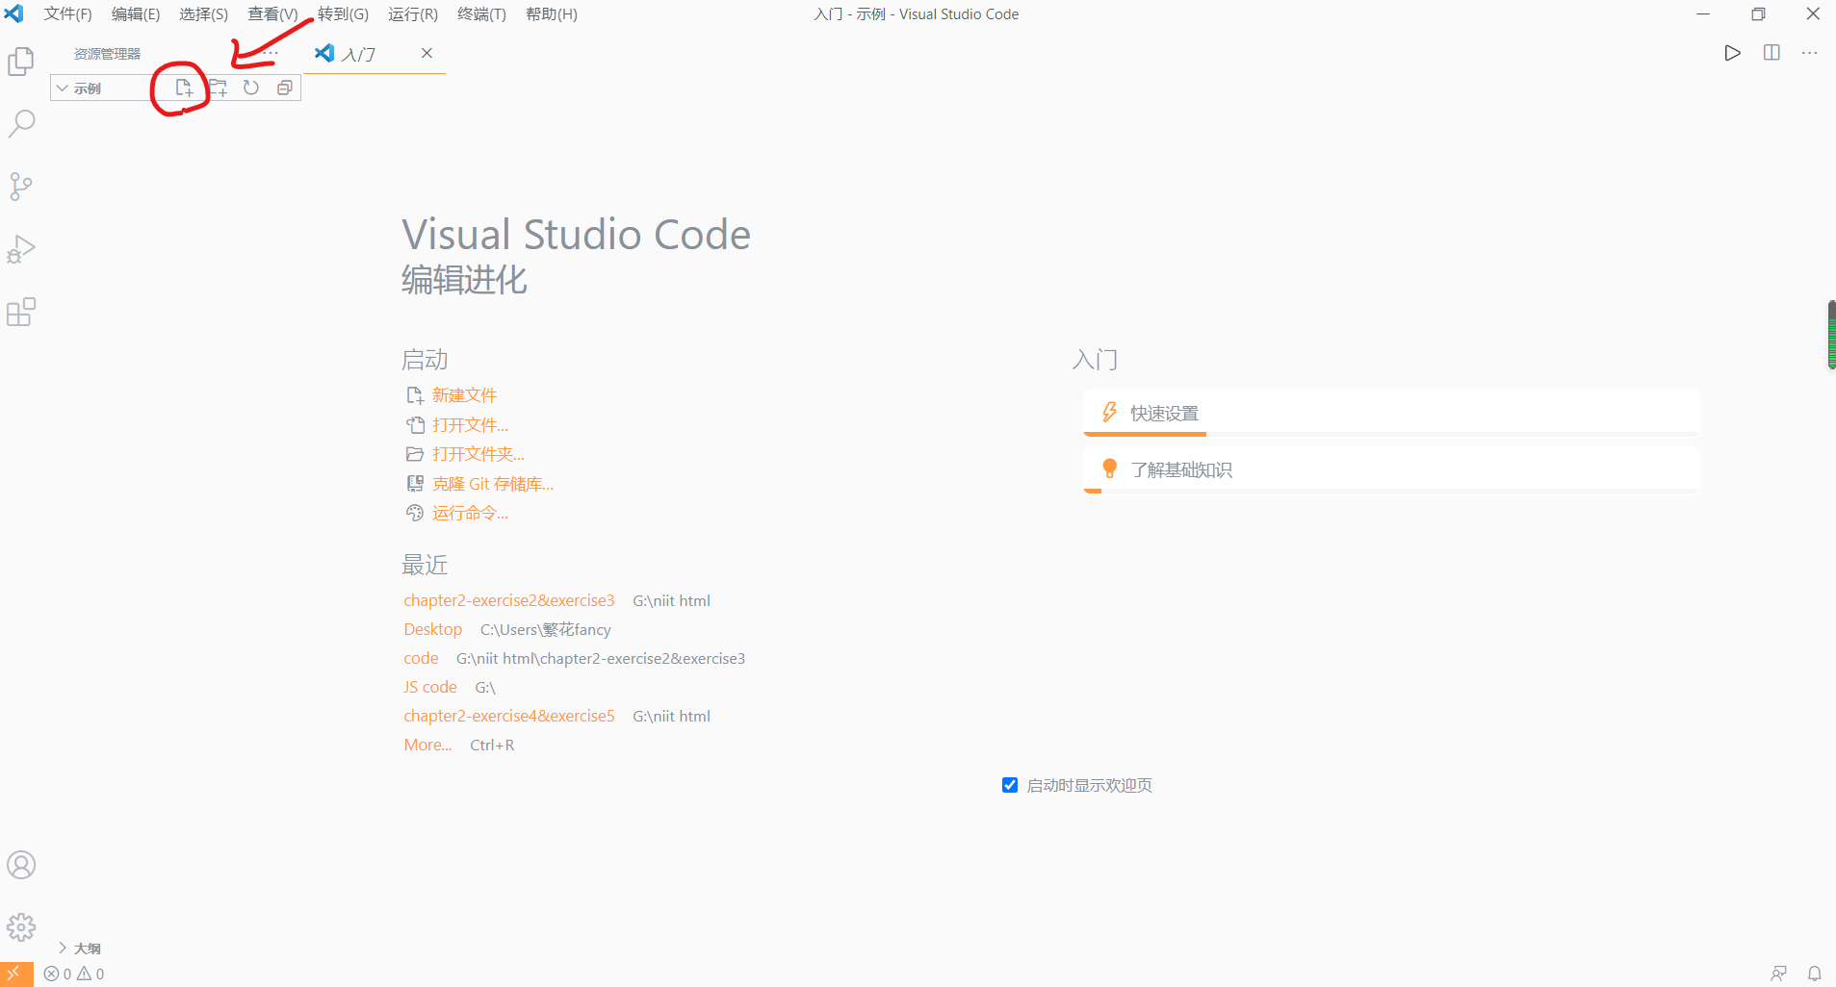
Task: Open the 快速设置 walkthrough
Action: [x=1391, y=414]
